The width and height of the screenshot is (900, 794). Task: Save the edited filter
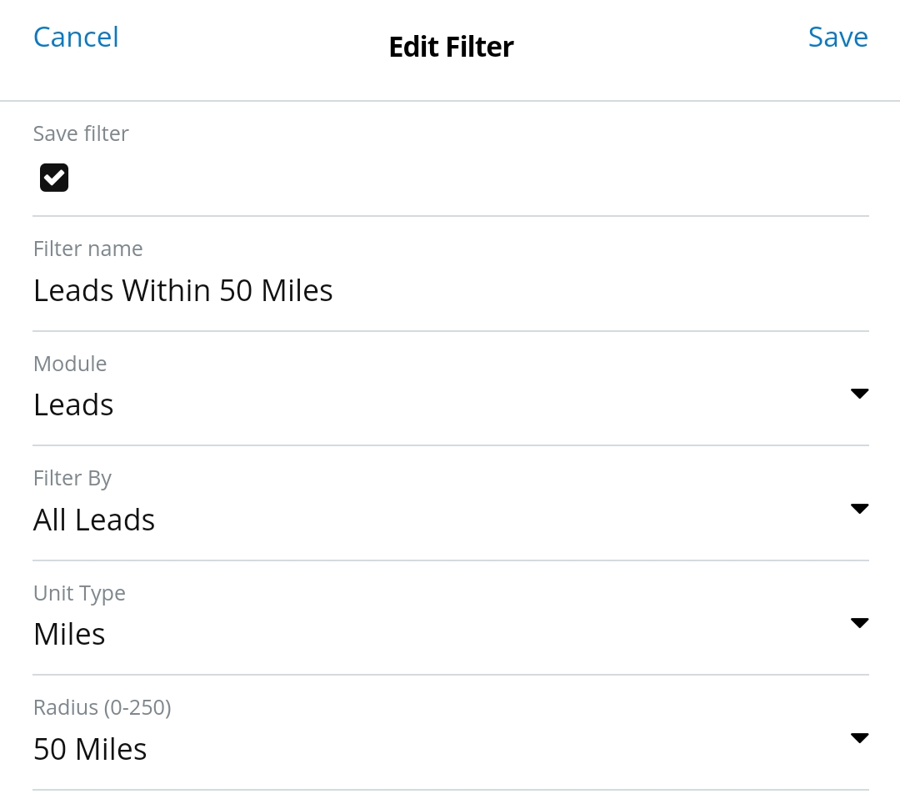click(837, 38)
